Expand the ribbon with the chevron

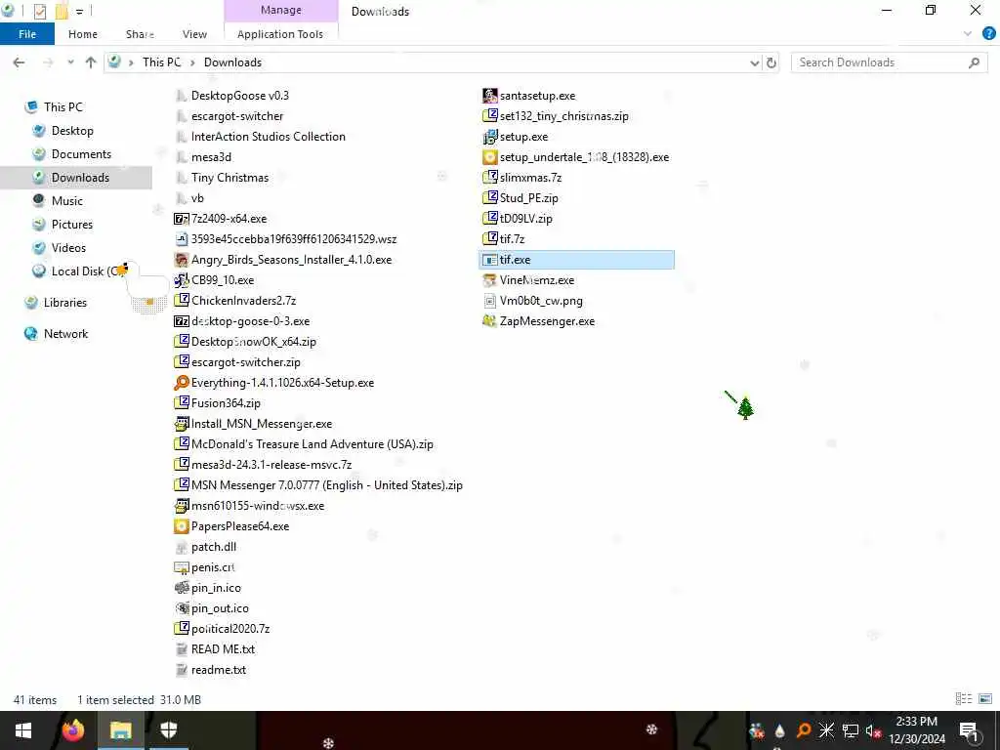[968, 34]
